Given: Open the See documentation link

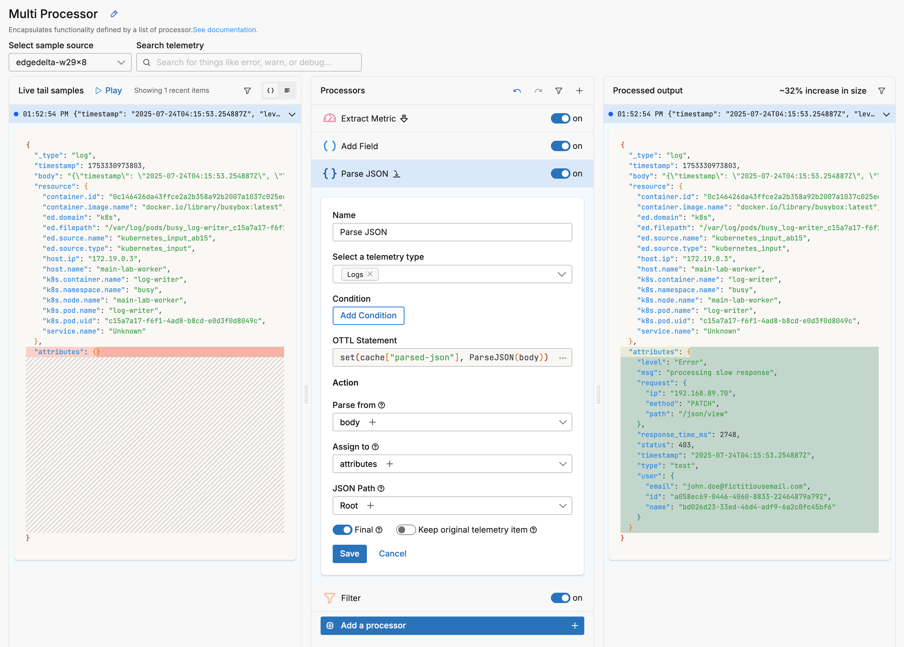Looking at the screenshot, I should click(x=225, y=30).
